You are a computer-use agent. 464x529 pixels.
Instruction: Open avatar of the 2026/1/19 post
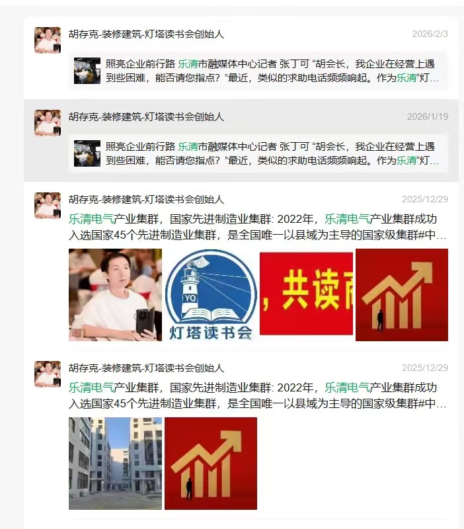(48, 123)
